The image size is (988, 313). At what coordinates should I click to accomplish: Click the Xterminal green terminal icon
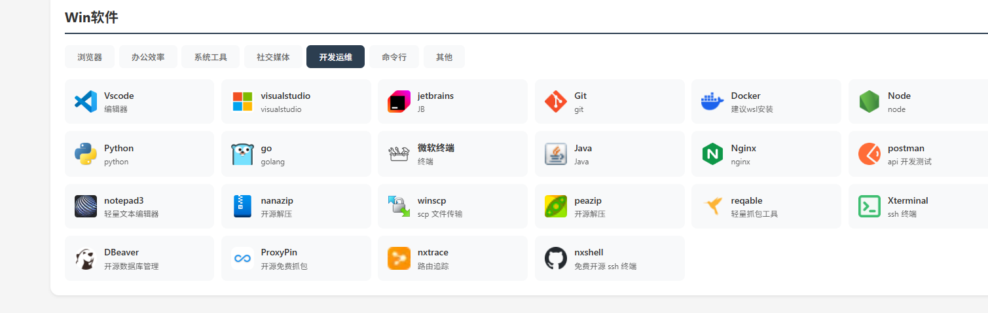tap(869, 206)
